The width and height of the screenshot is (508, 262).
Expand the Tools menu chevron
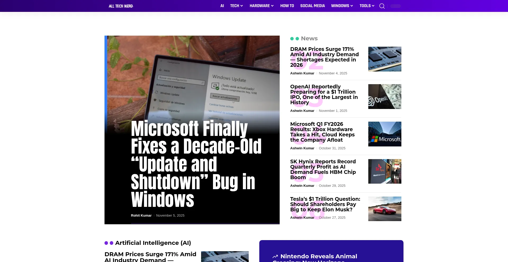373,6
